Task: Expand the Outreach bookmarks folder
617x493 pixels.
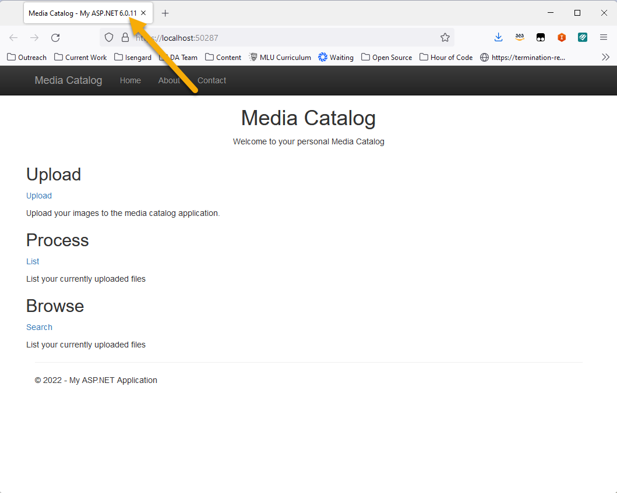Action: point(27,58)
